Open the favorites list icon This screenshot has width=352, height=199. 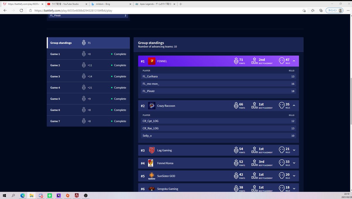click(313, 10)
